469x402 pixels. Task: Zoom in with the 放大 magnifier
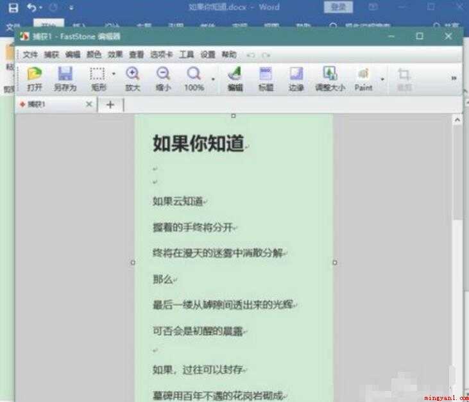pyautogui.click(x=133, y=79)
